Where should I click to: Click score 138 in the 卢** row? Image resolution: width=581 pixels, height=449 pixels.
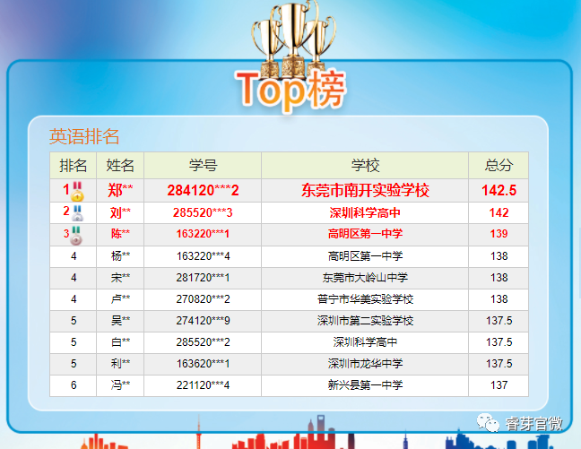[x=499, y=299]
